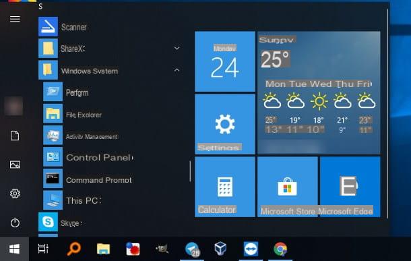
Task: Open Task View on the taskbar
Action: [43, 249]
